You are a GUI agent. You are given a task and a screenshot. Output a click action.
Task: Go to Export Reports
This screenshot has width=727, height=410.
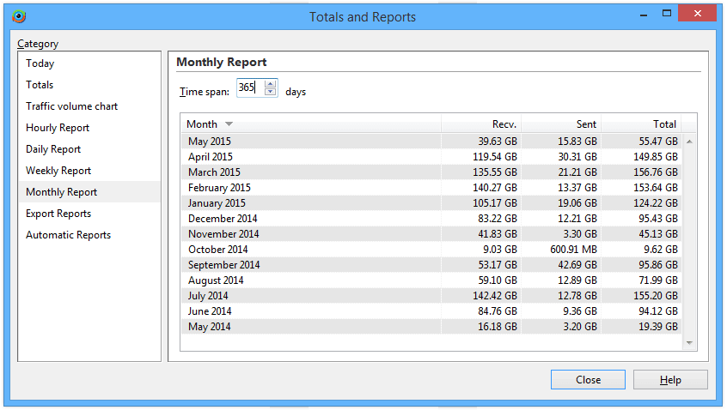58,214
